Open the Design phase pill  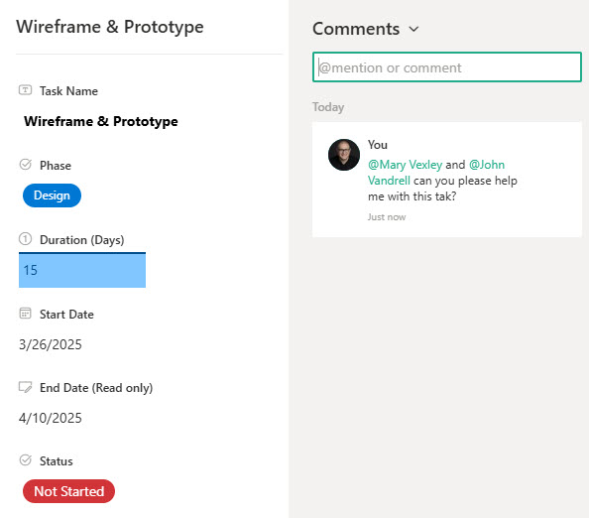pos(52,195)
